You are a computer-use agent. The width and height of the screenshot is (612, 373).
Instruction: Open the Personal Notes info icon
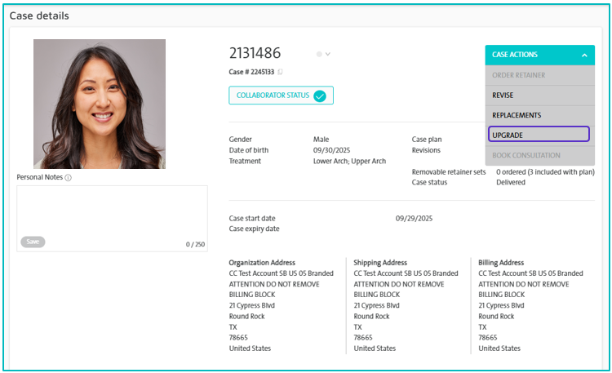point(69,178)
